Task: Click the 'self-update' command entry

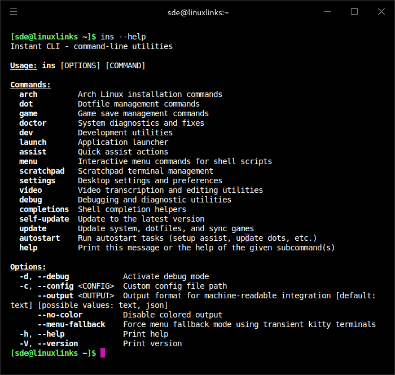Action: click(x=44, y=219)
